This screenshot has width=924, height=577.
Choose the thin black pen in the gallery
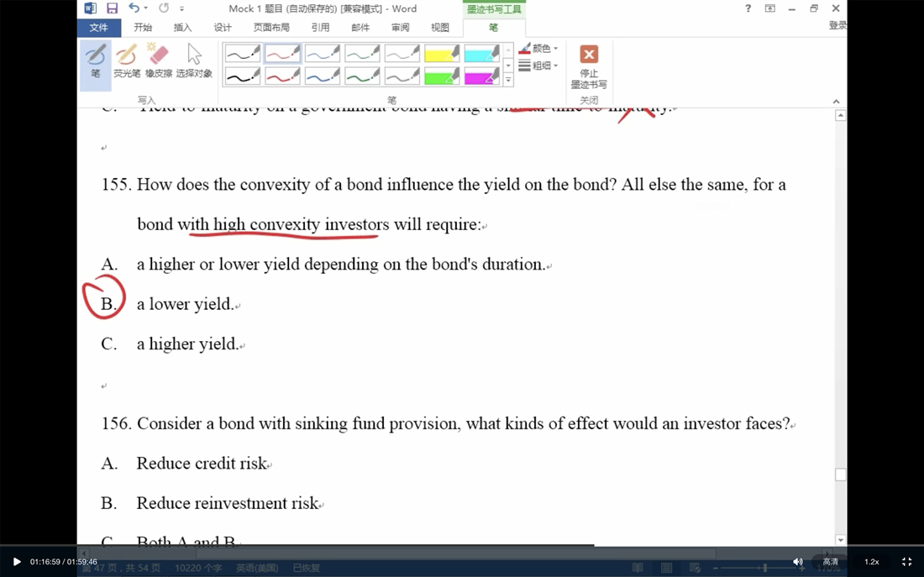click(x=242, y=54)
